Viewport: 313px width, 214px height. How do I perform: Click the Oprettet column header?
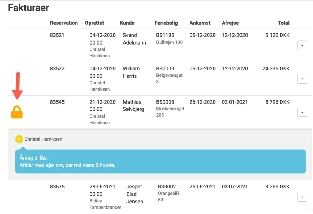(x=94, y=23)
